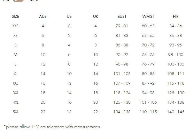Click the partially visible inch label
Image resolution: width=194 pixels, height=139 pixels.
(34, 1)
